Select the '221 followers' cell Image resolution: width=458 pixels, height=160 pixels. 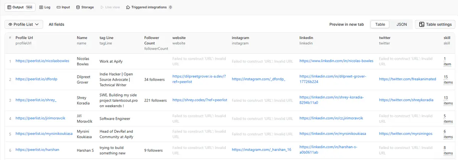click(155, 100)
